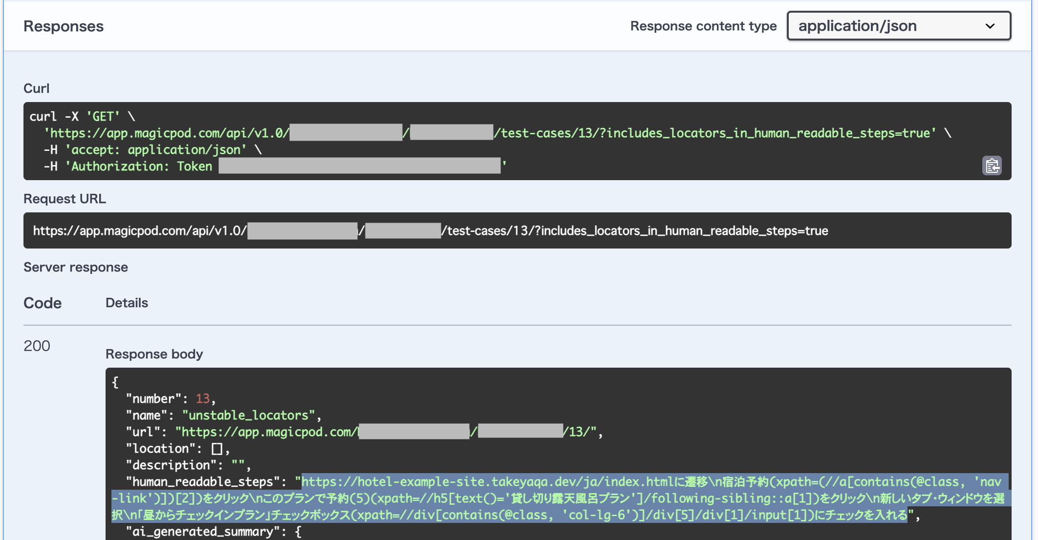Click the Code column header
This screenshot has width=1038, height=540.
[43, 303]
